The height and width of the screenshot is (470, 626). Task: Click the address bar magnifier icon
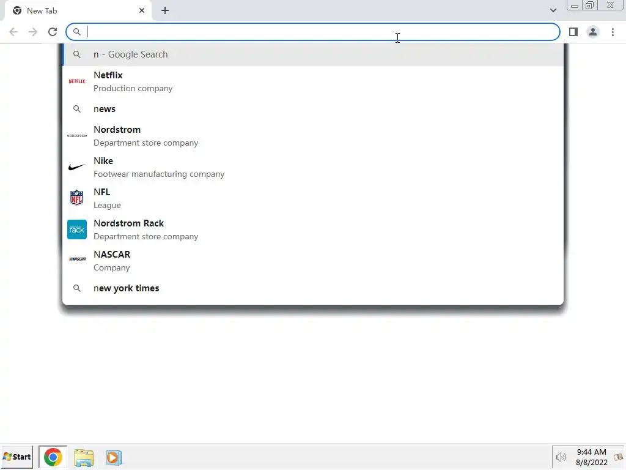click(x=76, y=32)
